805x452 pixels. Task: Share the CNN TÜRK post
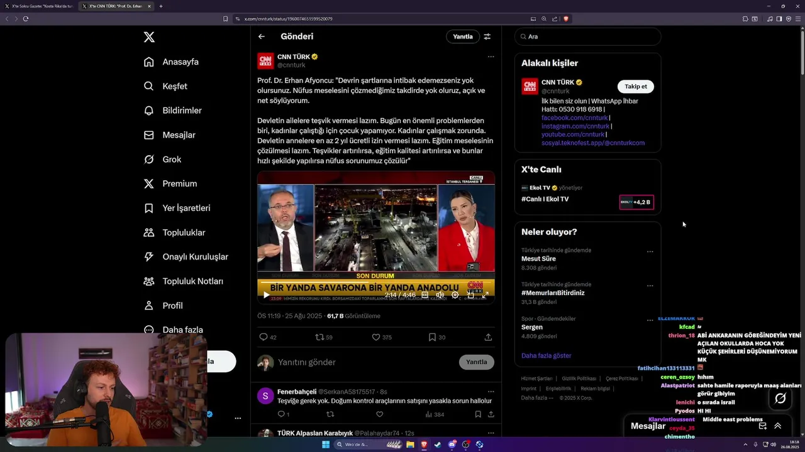[x=488, y=337]
